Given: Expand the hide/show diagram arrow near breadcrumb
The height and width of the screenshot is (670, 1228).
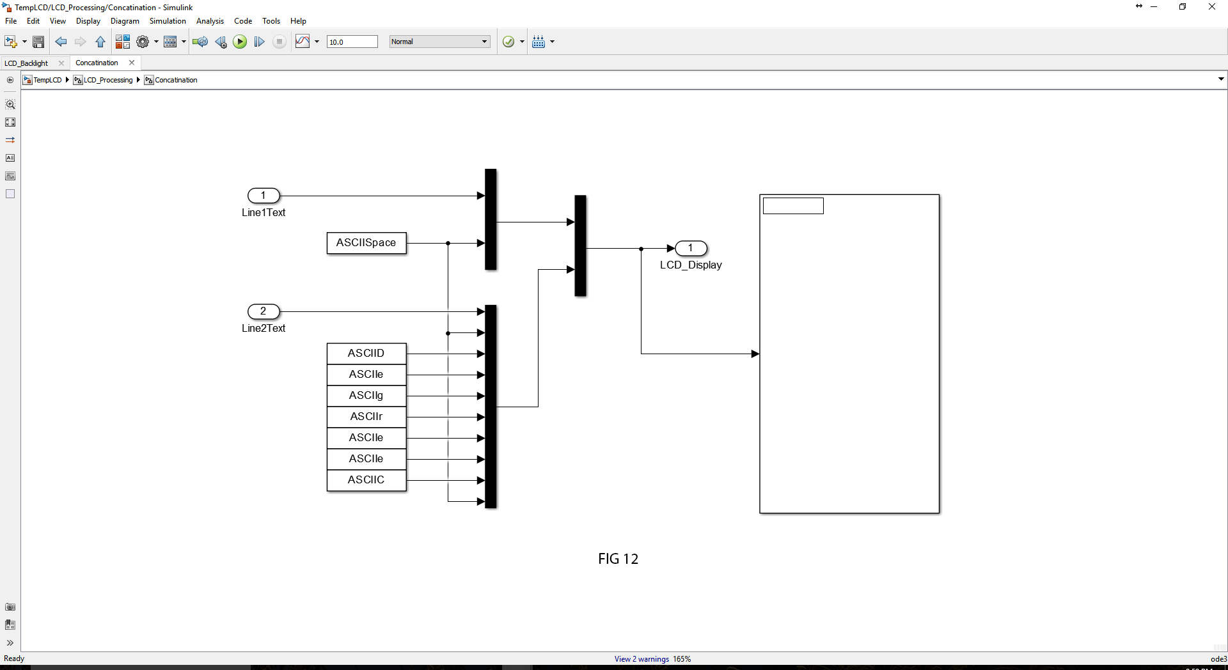Looking at the screenshot, I should 1220,79.
